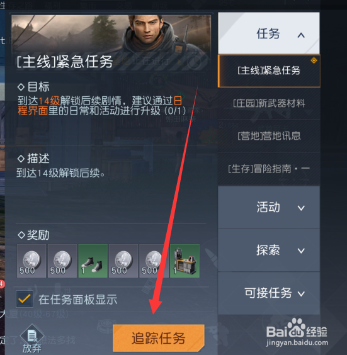The height and width of the screenshot is (355, 347).
Task: Tap the workbench furniture reward item
Action: point(185,261)
